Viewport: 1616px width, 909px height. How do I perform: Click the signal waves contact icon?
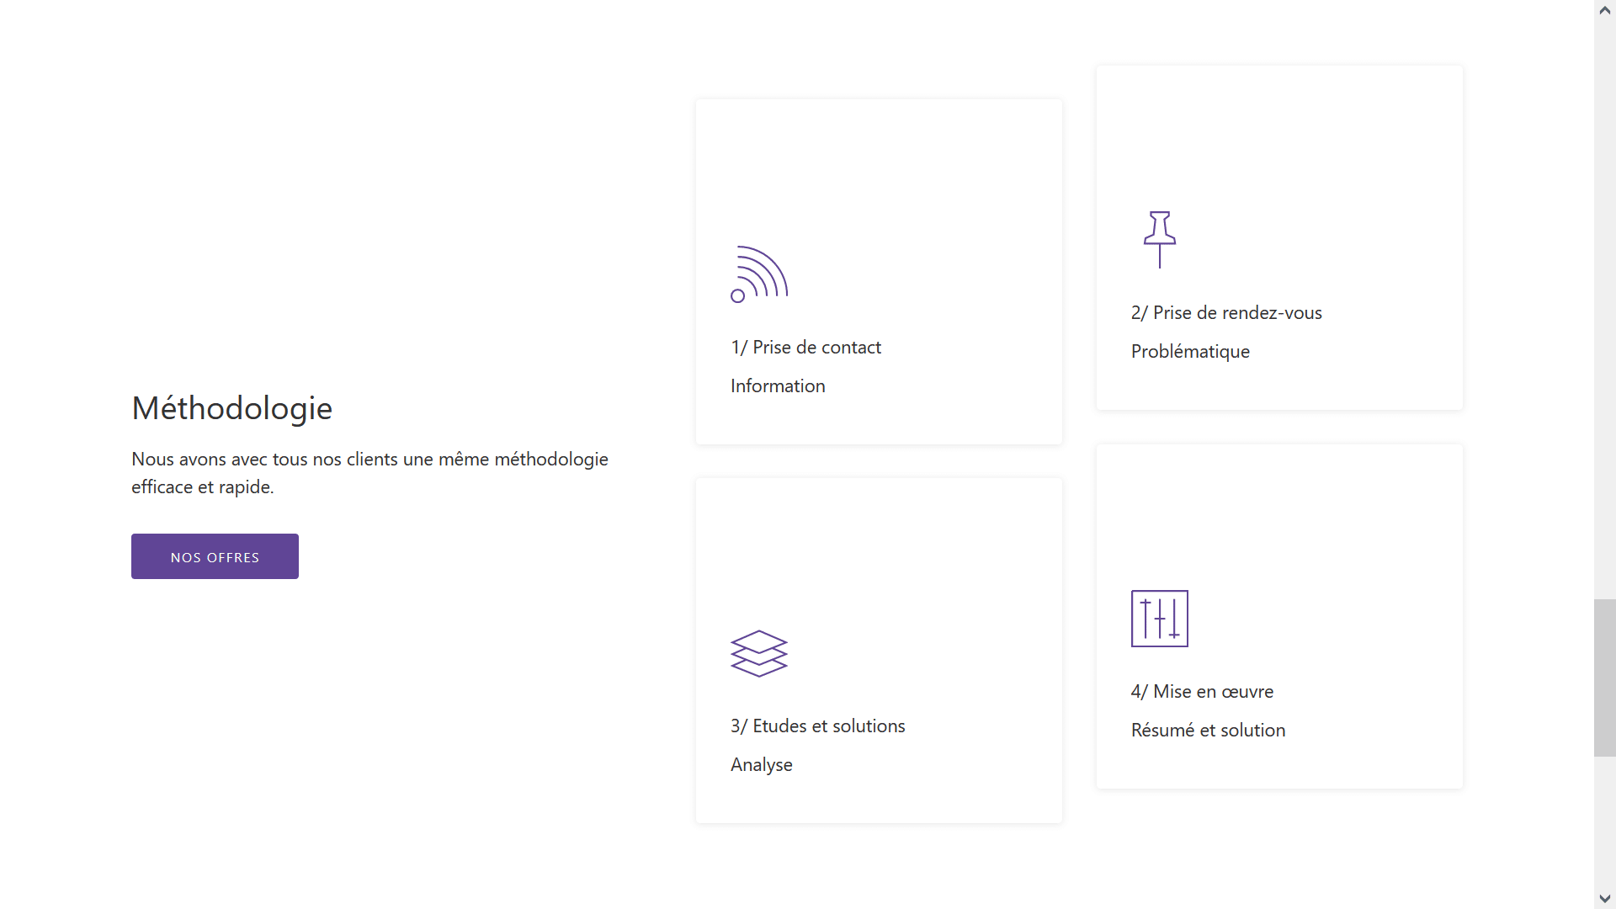coord(758,274)
